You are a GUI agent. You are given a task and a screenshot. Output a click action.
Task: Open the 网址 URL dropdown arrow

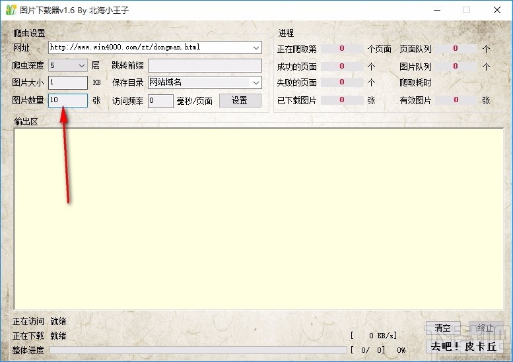[256, 47]
